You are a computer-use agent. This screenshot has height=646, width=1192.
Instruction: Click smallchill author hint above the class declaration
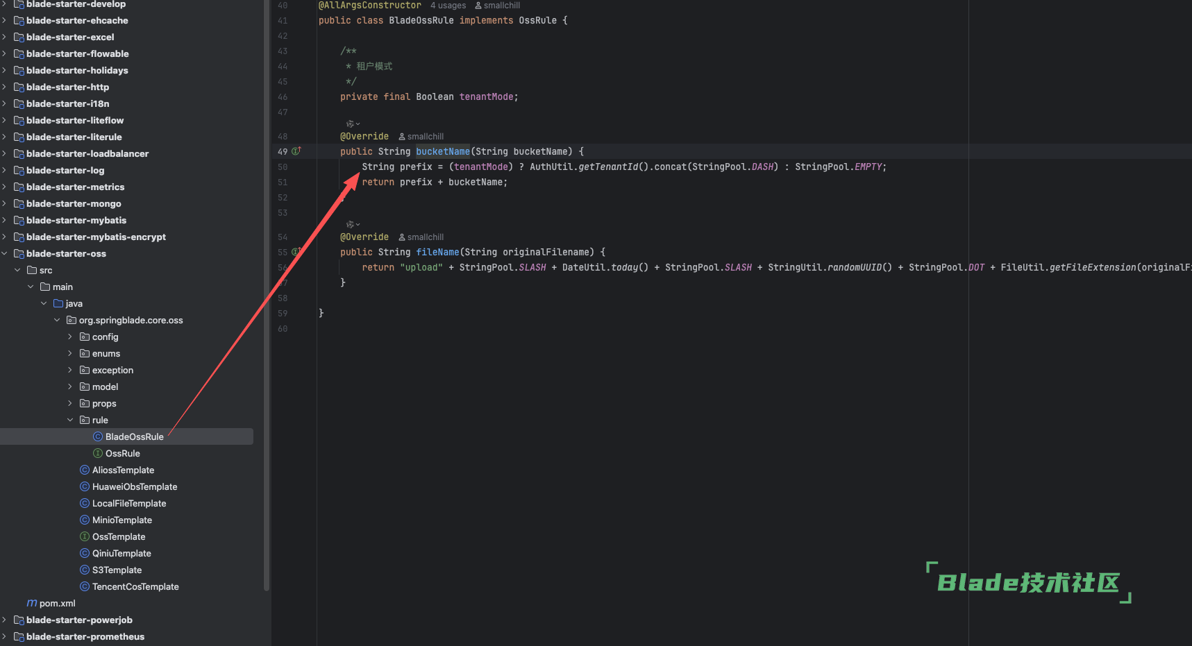[x=497, y=6]
